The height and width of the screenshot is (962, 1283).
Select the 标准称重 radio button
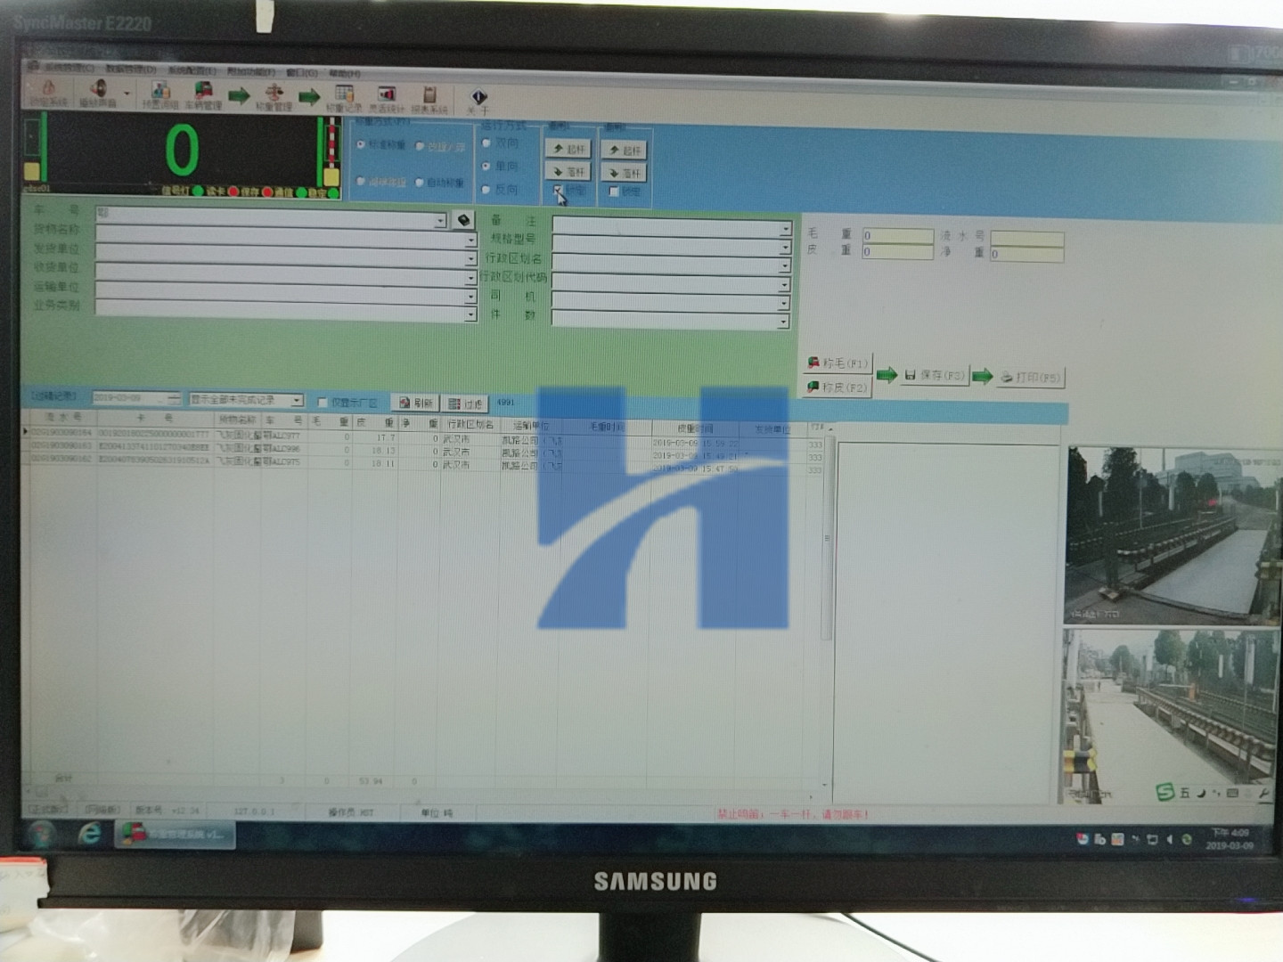coord(361,144)
